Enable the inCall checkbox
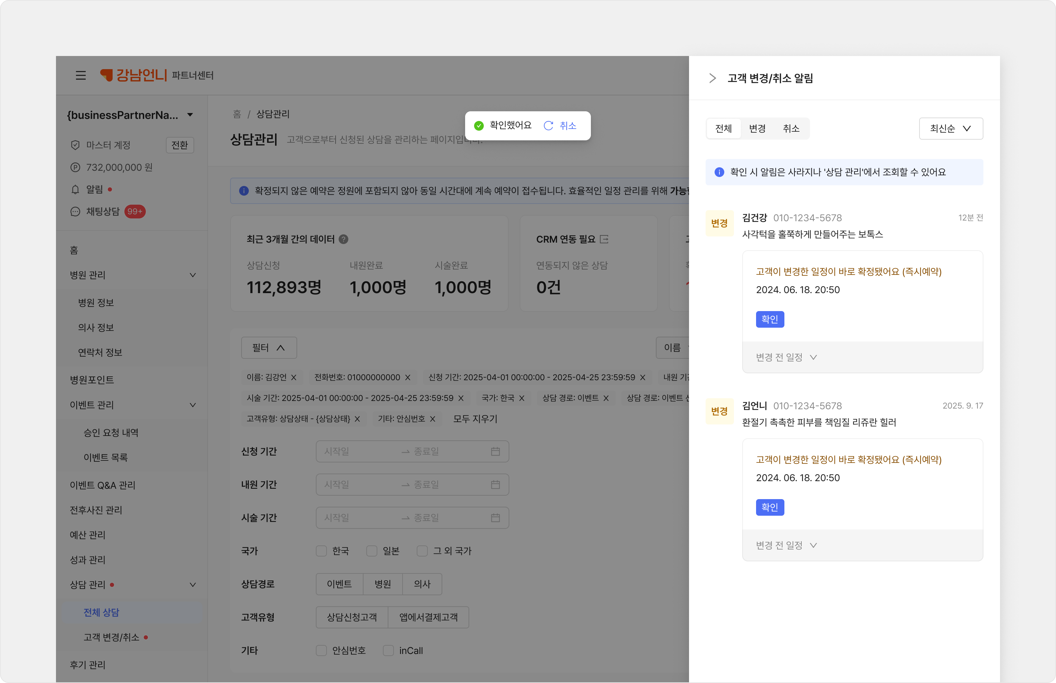 pos(388,651)
